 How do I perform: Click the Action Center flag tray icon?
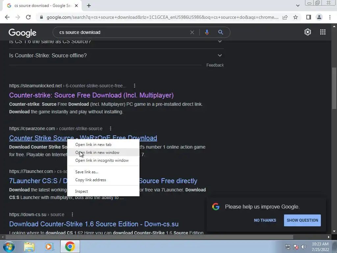click(296, 247)
